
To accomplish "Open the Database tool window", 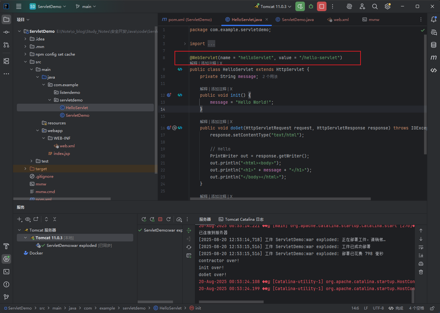I will coord(434,45).
